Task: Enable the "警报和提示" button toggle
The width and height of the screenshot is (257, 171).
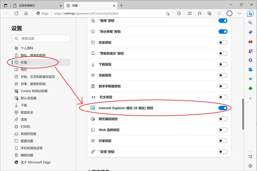Action: point(223,54)
